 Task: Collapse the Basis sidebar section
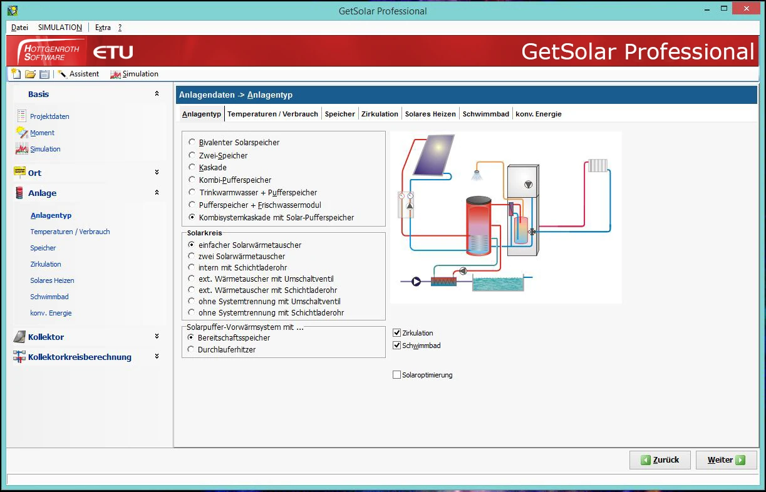point(157,94)
